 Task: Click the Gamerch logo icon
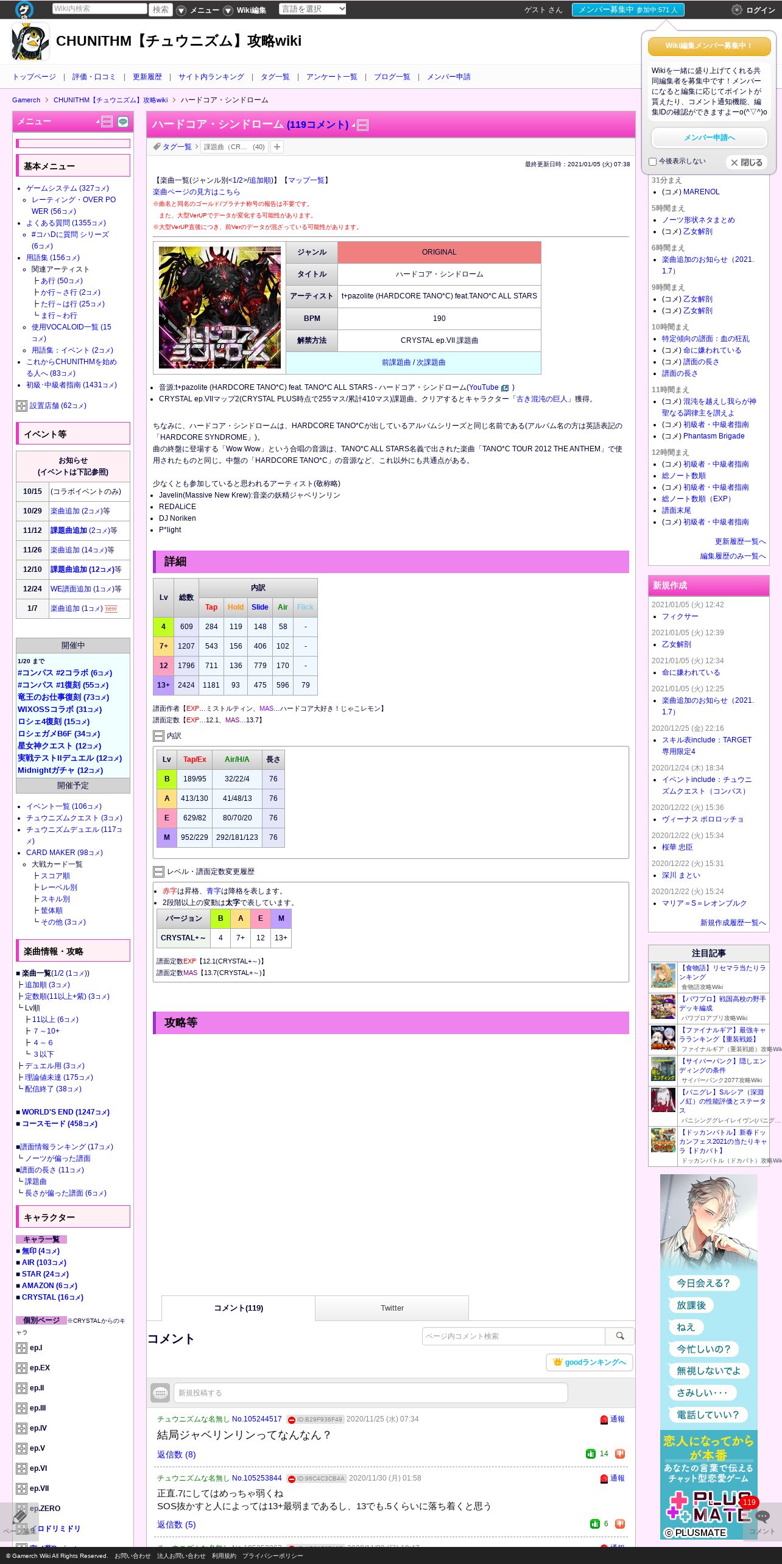coord(24,9)
